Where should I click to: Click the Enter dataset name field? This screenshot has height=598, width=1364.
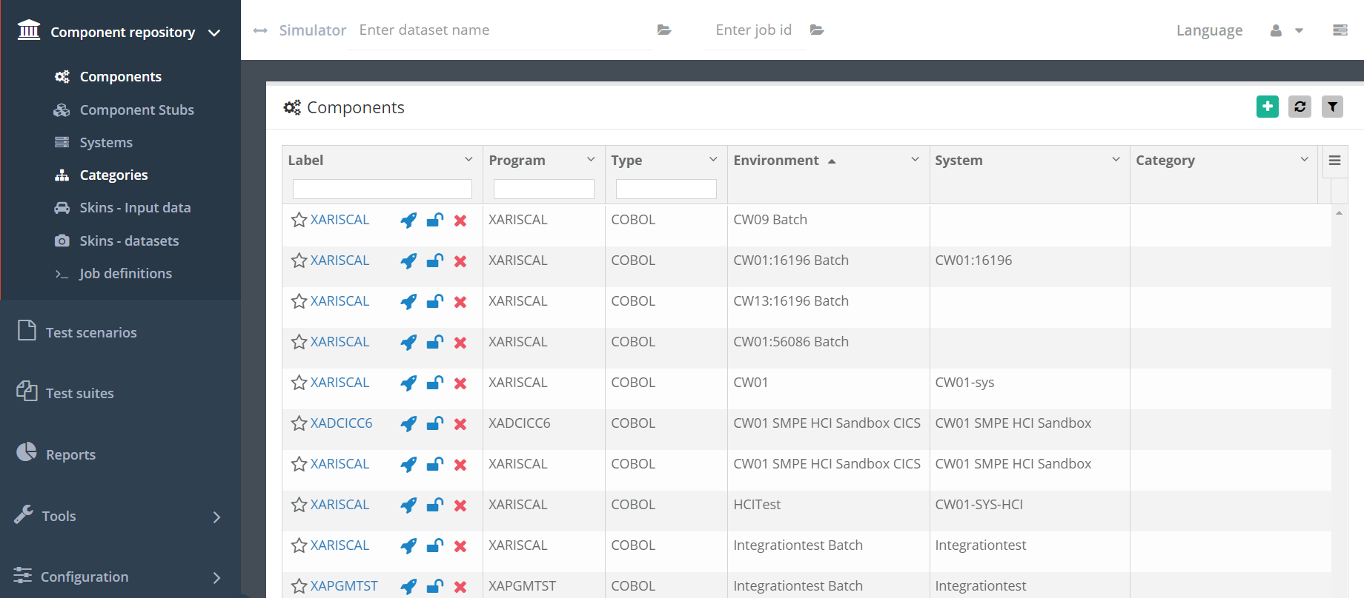(500, 30)
